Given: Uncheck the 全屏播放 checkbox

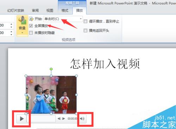Looking at the screenshot, I should [31, 26].
